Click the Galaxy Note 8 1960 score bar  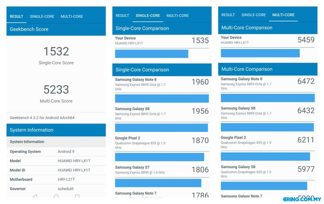coord(162,99)
